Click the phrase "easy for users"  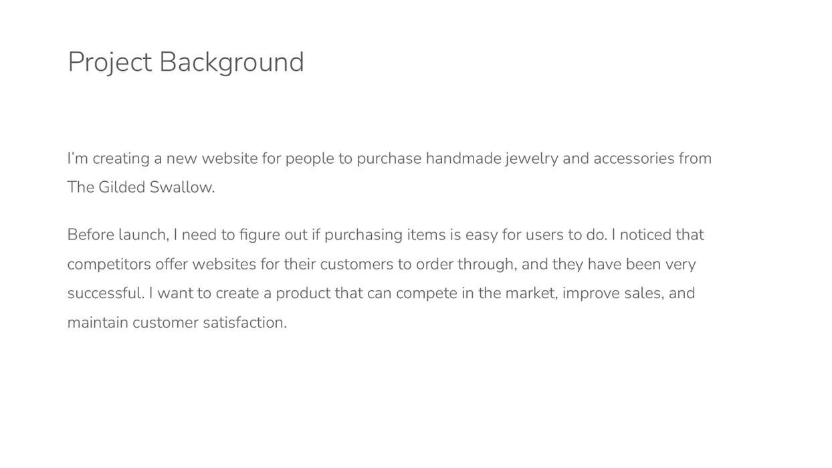514,235
